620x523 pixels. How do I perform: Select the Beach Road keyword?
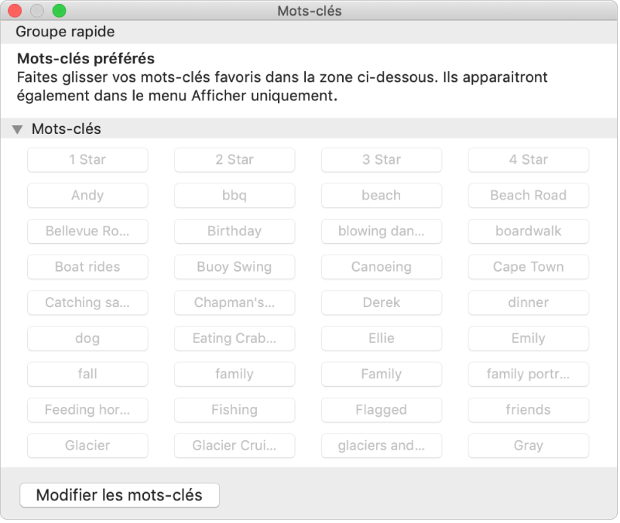pyautogui.click(x=528, y=195)
